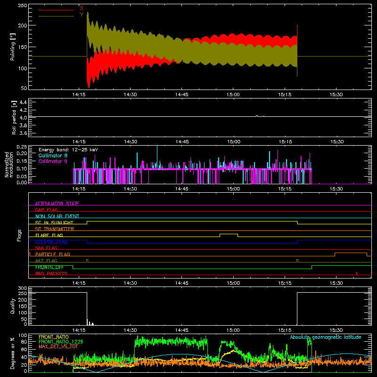Click the 'Pointing' axis title
377x377 pixels.
pyautogui.click(x=13, y=47)
